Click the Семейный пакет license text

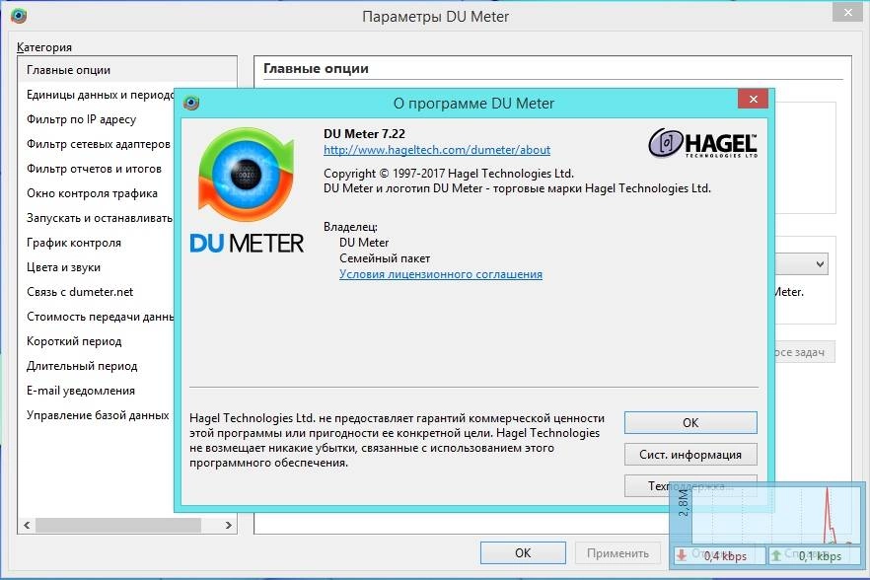point(385,258)
